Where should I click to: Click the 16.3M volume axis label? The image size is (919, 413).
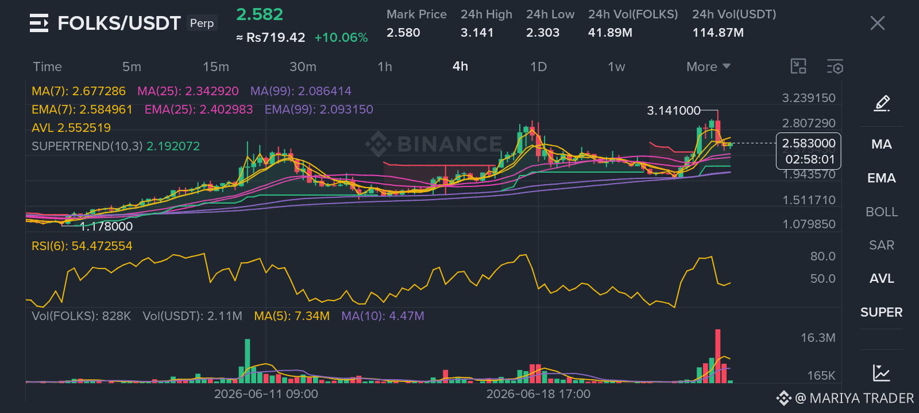[818, 338]
